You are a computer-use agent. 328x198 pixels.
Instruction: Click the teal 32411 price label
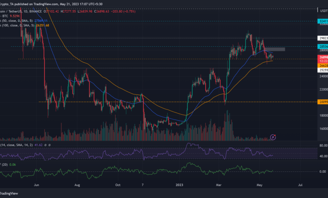click(x=322, y=21)
